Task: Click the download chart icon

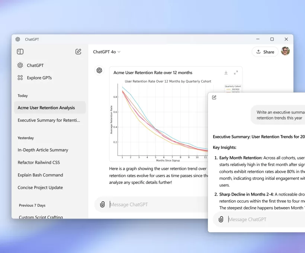Action: (x=226, y=73)
